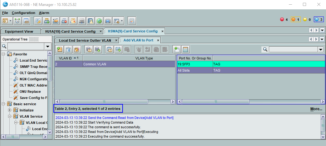
Task: Click the blue warning alarm indicator
Action: click(319, 20)
